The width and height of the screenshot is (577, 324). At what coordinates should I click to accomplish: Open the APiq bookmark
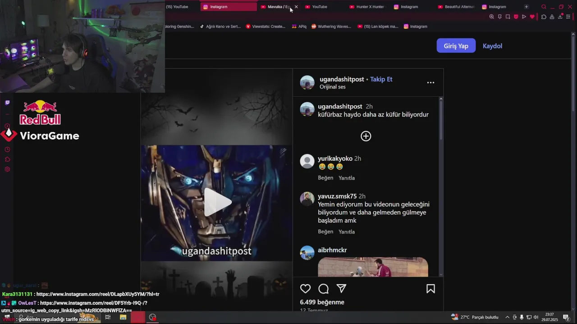pyautogui.click(x=299, y=27)
